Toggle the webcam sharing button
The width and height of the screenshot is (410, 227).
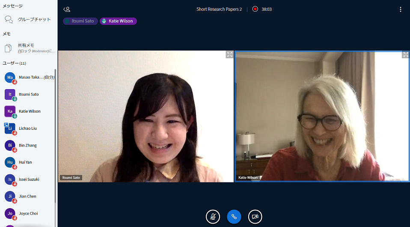(x=255, y=217)
